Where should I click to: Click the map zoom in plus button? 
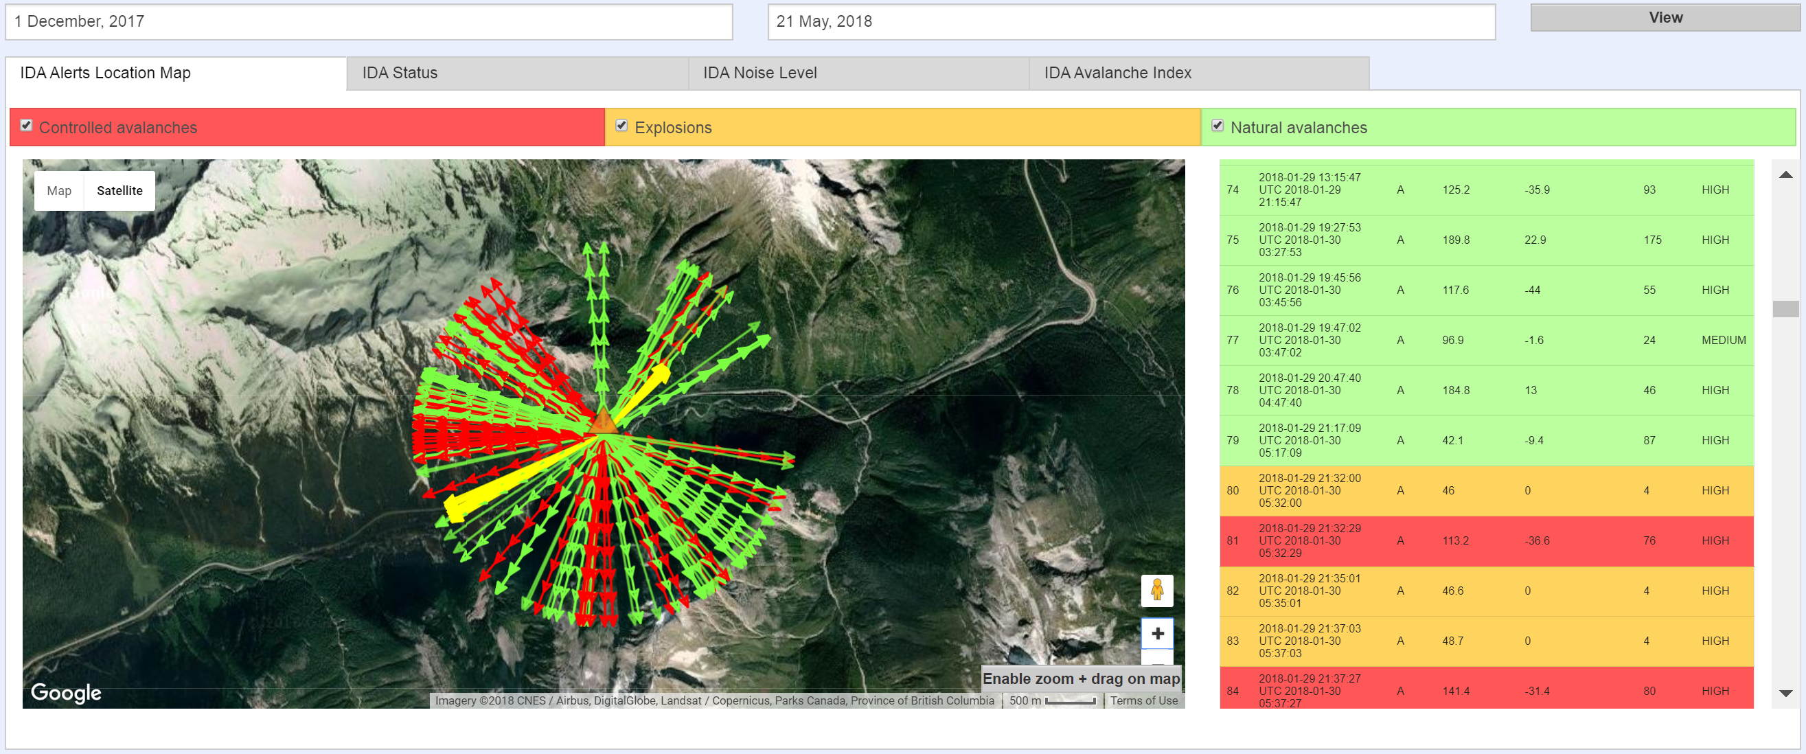point(1157,634)
